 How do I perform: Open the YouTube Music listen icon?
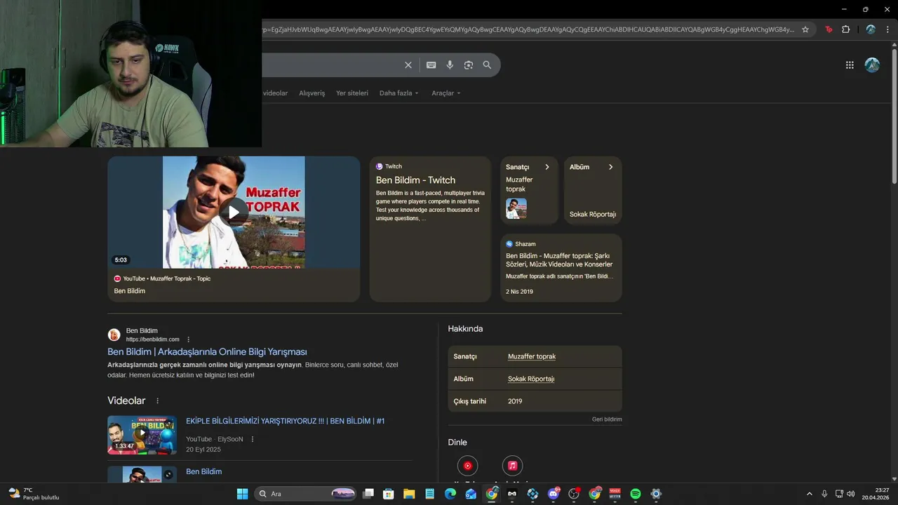pyautogui.click(x=467, y=466)
